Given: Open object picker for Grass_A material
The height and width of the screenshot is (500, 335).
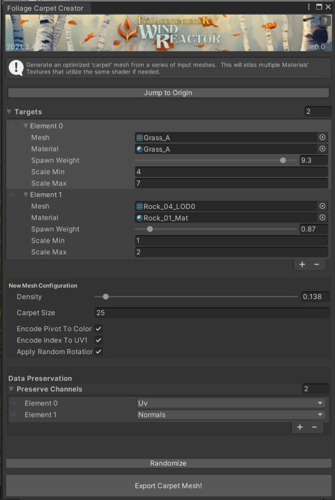Looking at the screenshot, I should tap(322, 149).
